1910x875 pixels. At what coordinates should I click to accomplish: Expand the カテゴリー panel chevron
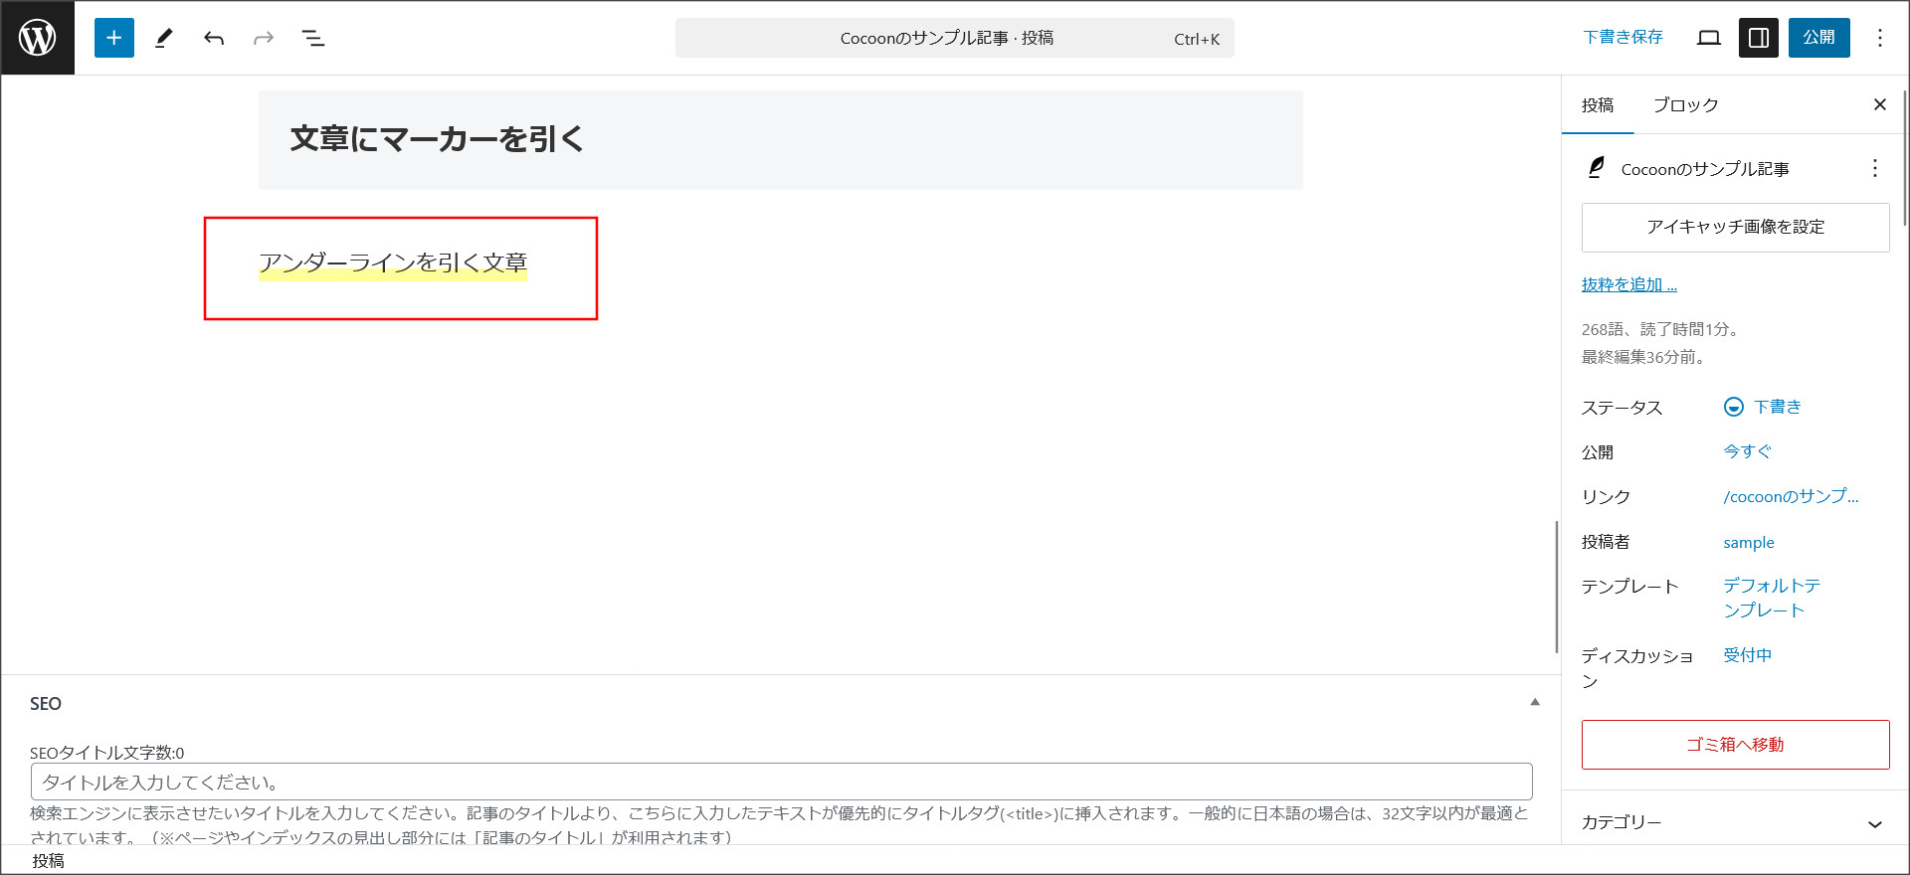[x=1875, y=823]
